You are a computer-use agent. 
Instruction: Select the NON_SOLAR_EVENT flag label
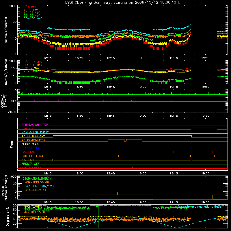click(35, 133)
